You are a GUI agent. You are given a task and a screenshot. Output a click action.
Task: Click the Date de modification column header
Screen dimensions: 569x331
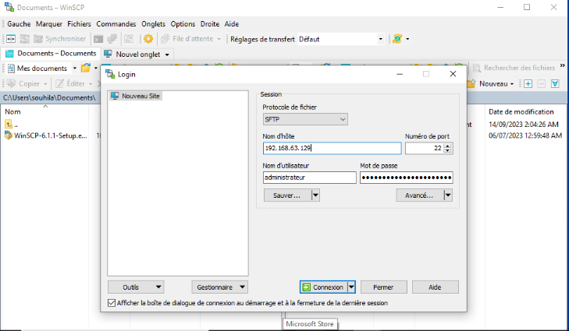point(521,111)
